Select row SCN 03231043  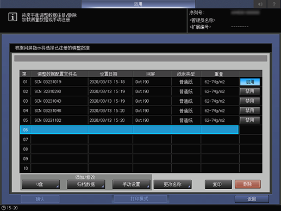(x=129, y=101)
